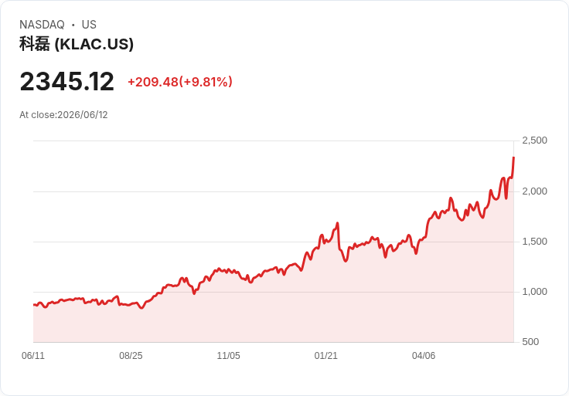Click the 1,000 y-axis label
Image resolution: width=569 pixels, height=396 pixels.
(x=534, y=292)
